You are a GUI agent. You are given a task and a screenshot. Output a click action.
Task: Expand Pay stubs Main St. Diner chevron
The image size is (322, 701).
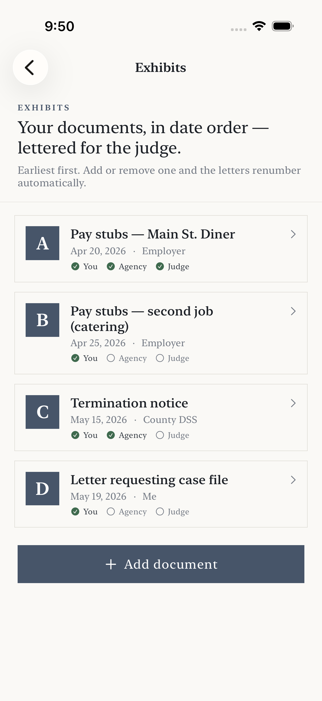(x=293, y=234)
